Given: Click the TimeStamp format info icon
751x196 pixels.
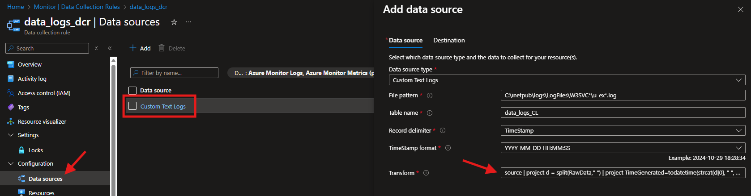Looking at the screenshot, I should [448, 148].
